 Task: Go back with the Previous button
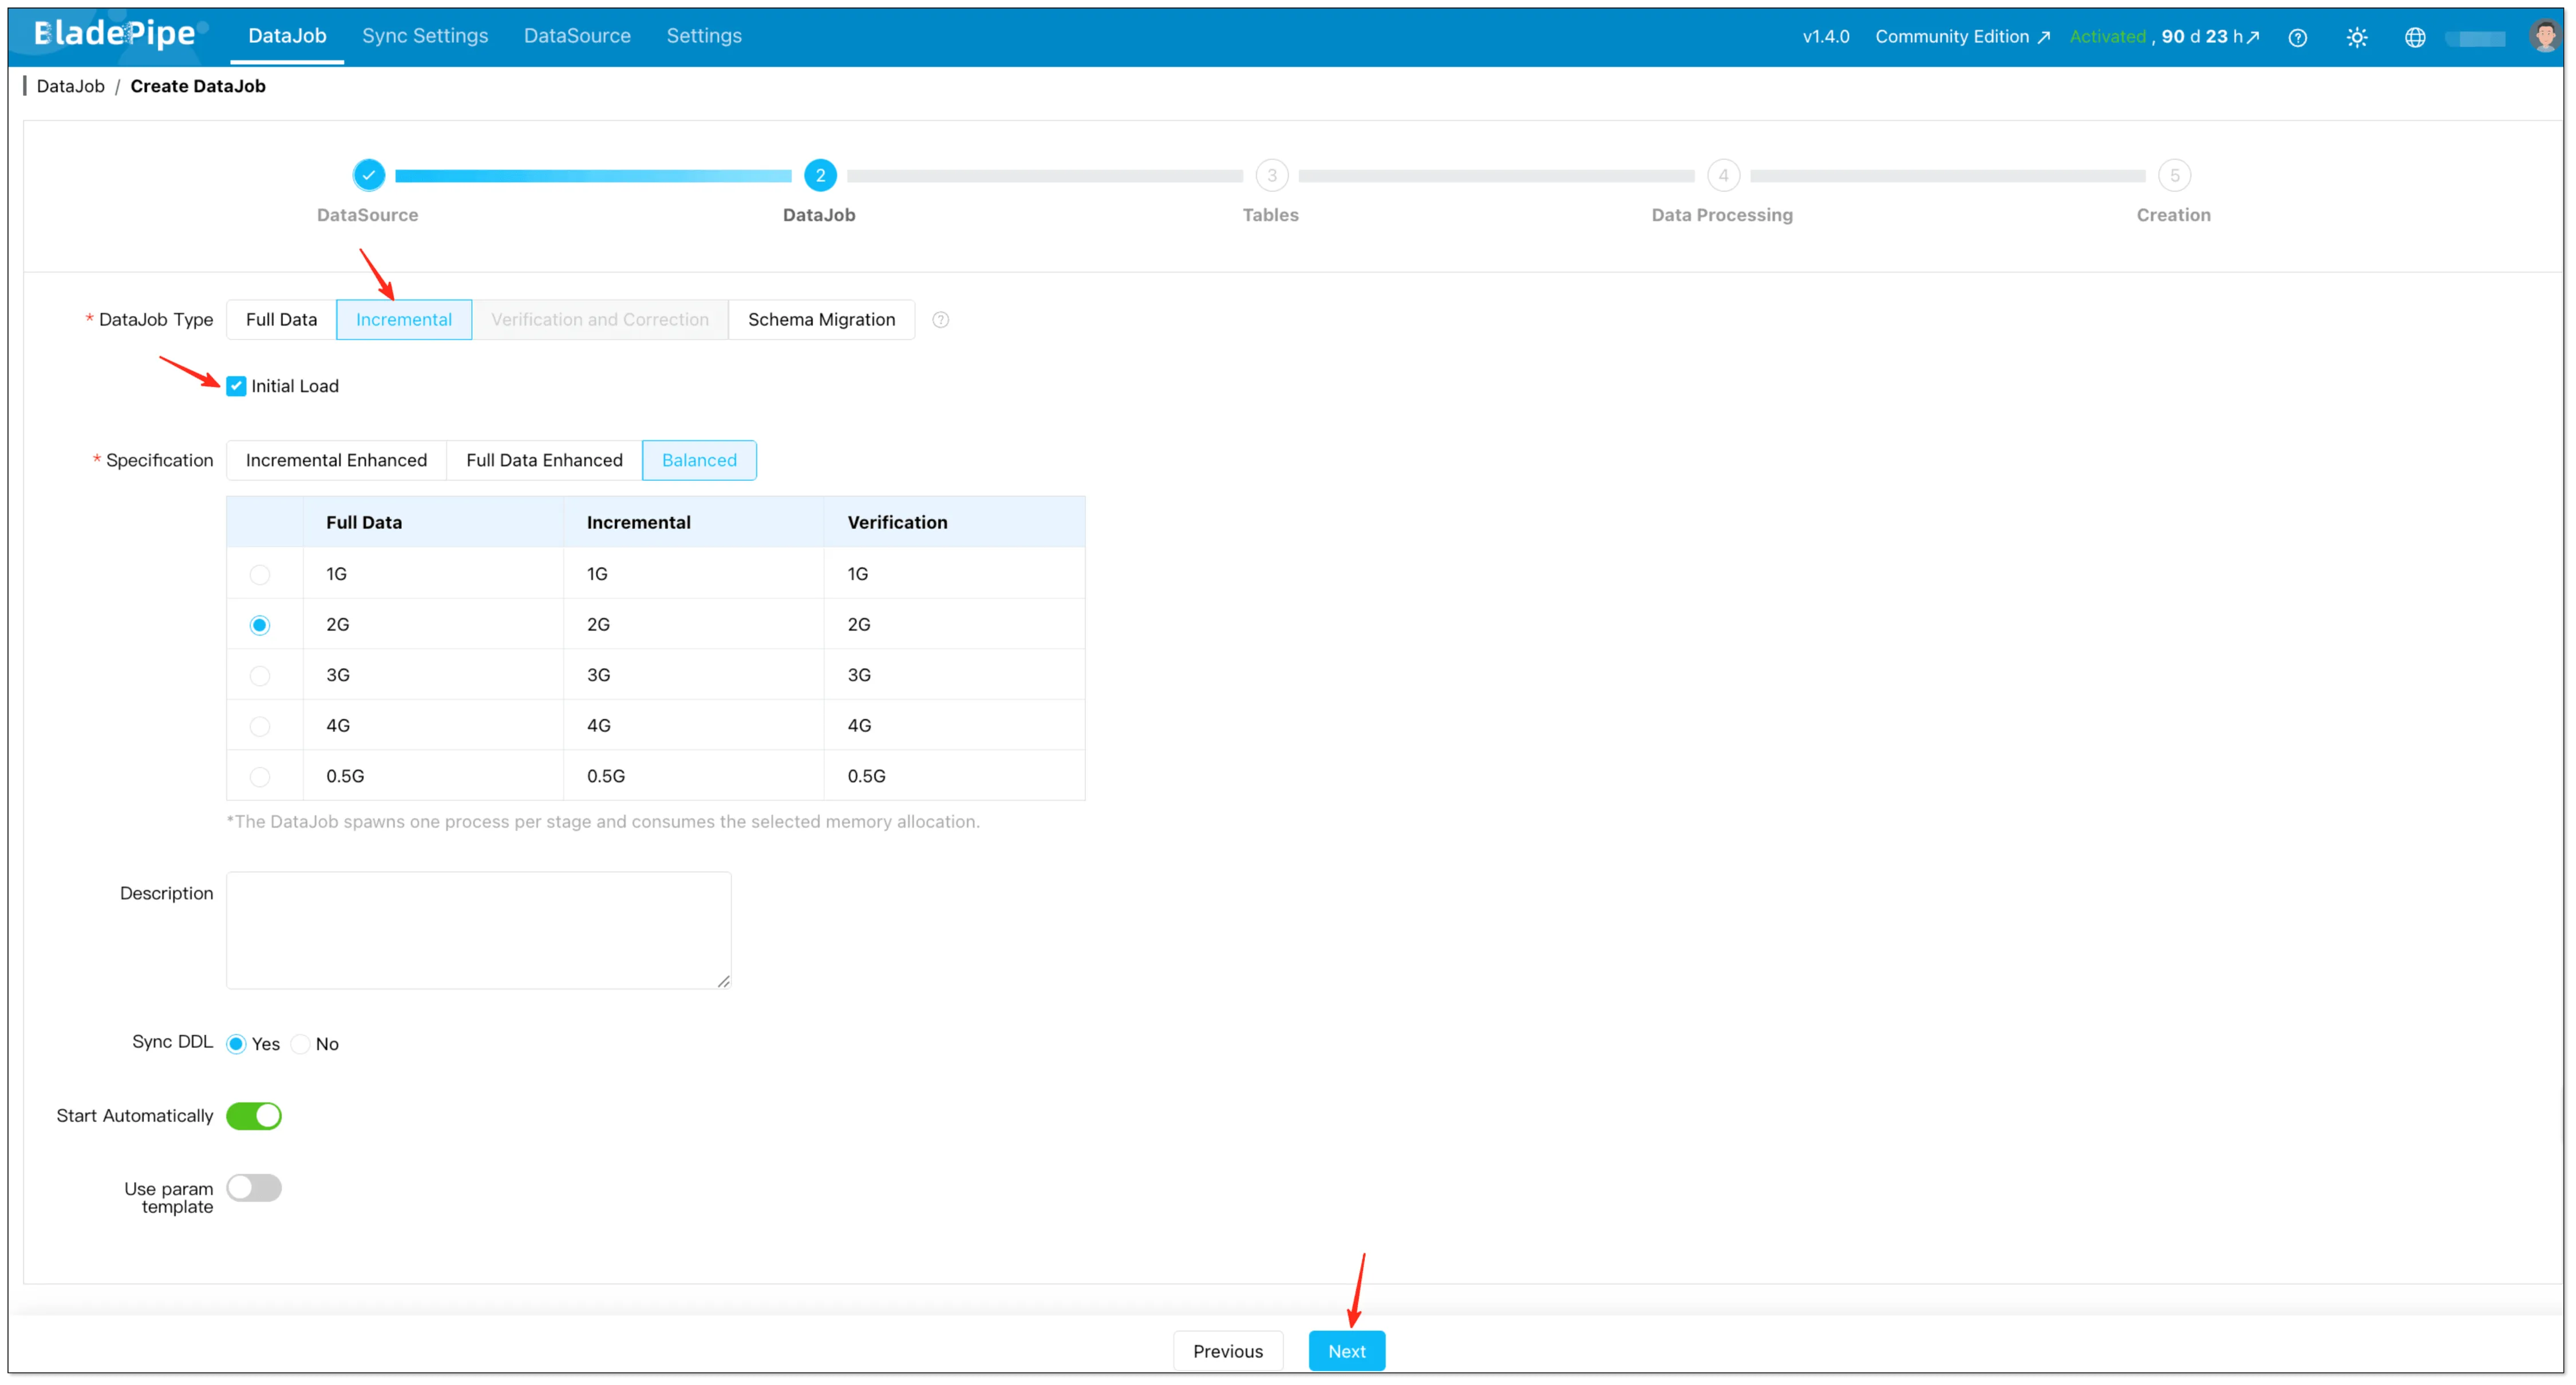tap(1228, 1350)
